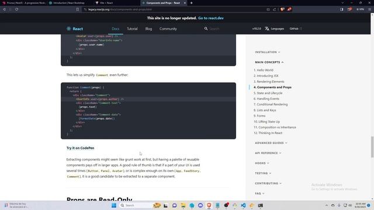
Task: Click the Brave Rewards triangle icon
Action: (289, 9)
